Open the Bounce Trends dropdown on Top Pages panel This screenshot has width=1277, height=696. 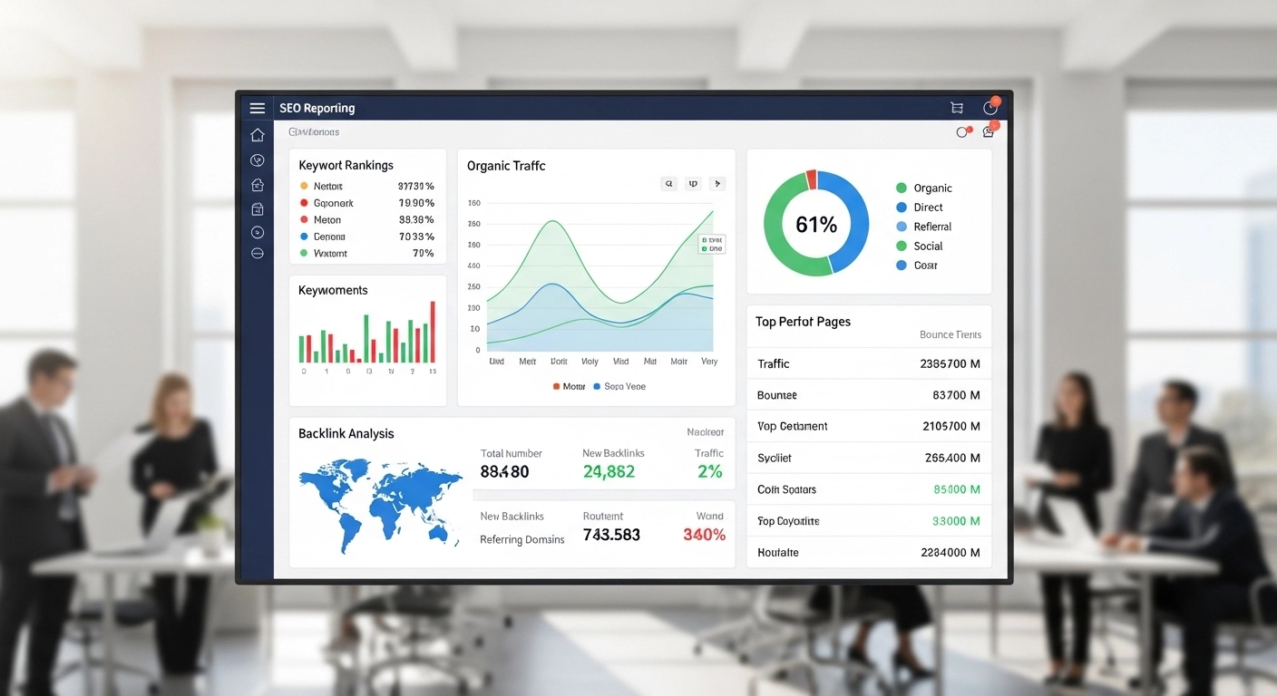pos(950,334)
